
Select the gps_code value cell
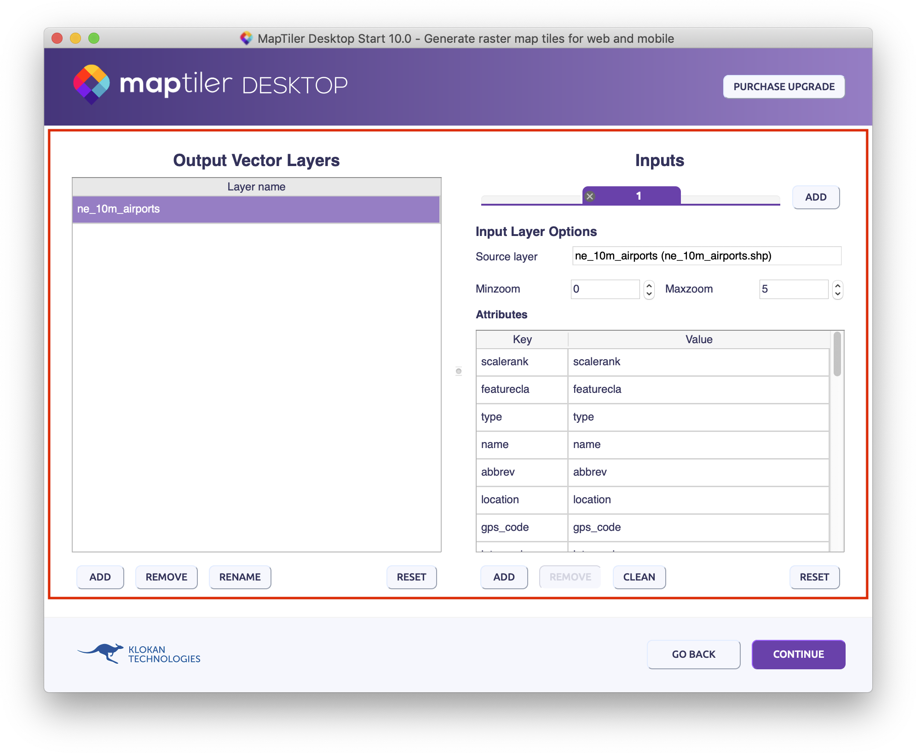point(698,528)
